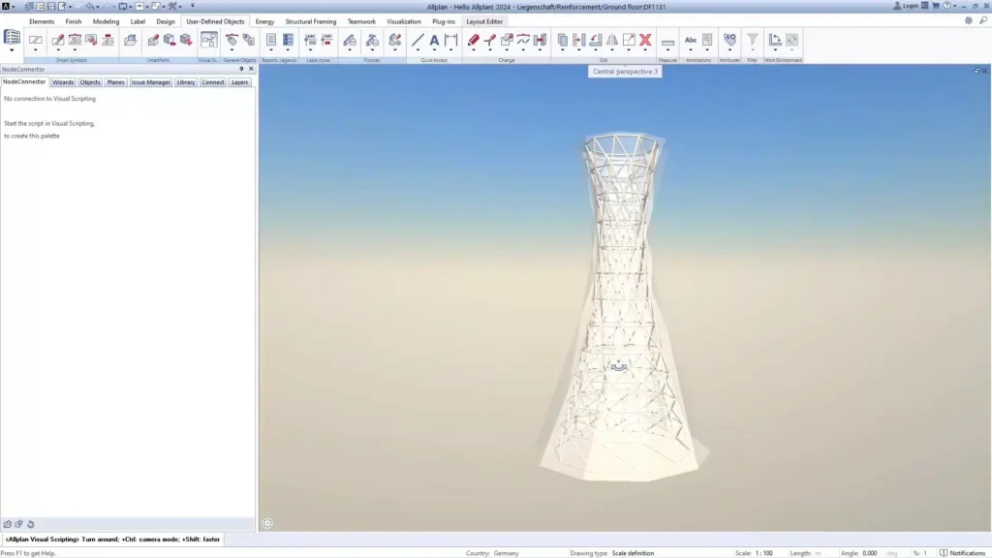The width and height of the screenshot is (992, 558).
Task: Select the Line drawing tool in Quick Access
Action: pyautogui.click(x=418, y=40)
